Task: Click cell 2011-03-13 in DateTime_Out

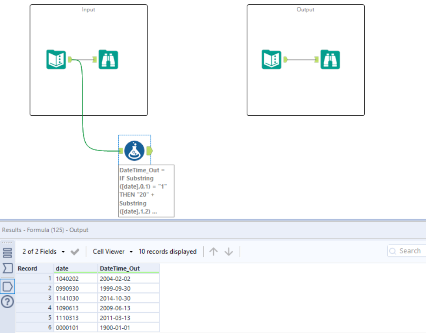Action: tap(128, 318)
